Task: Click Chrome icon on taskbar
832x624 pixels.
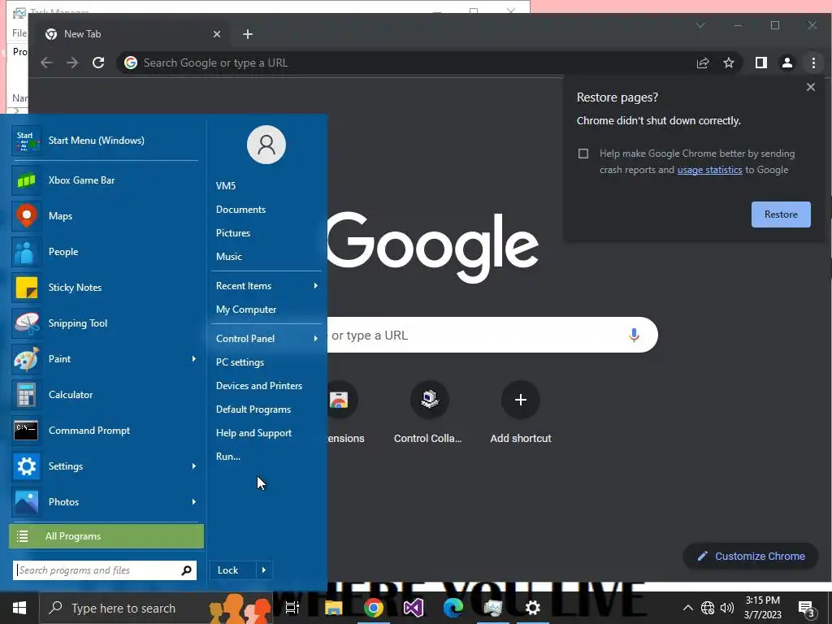Action: [374, 608]
